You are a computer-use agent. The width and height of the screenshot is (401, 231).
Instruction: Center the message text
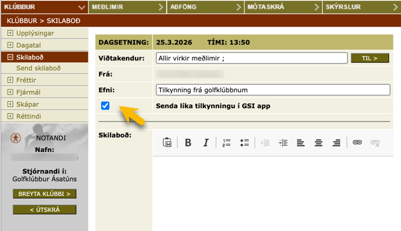(318, 143)
